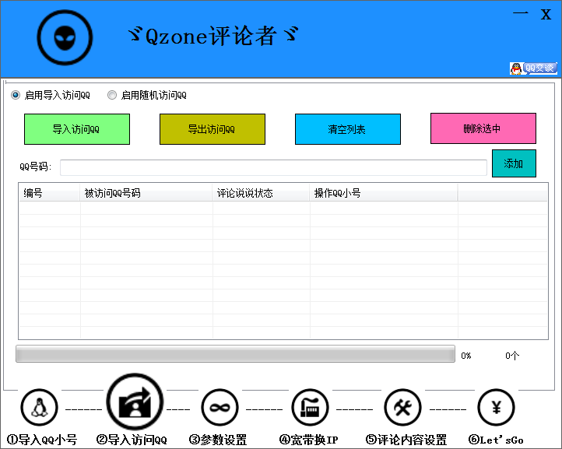Click the blue 清空列表 button
The height and width of the screenshot is (449, 562).
pos(348,129)
